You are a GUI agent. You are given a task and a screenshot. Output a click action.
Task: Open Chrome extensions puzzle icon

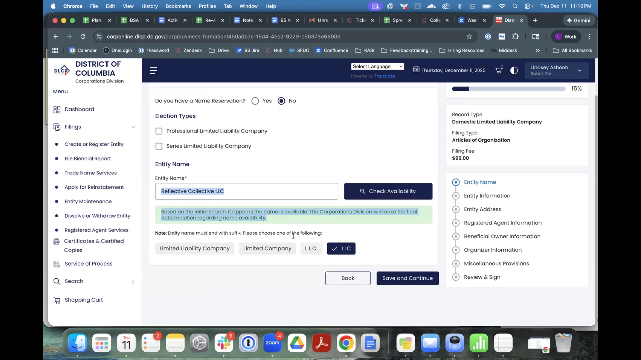click(516, 37)
